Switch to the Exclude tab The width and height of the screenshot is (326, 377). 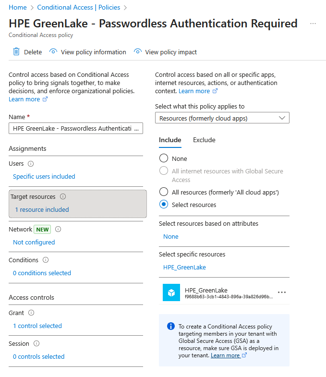[204, 140]
